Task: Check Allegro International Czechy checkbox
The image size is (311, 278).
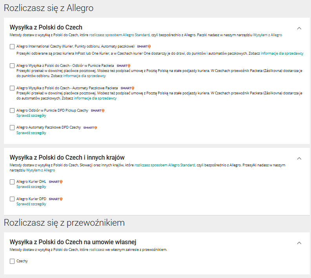Action: point(12,46)
